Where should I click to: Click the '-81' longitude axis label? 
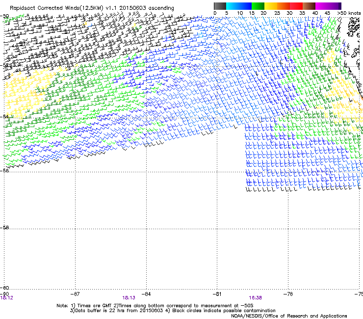(217, 294)
